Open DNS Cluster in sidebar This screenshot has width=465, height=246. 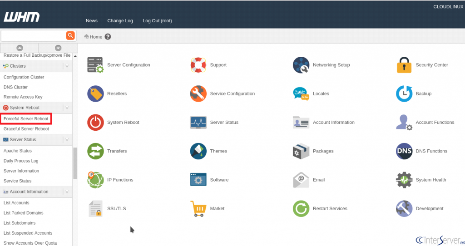[15, 87]
